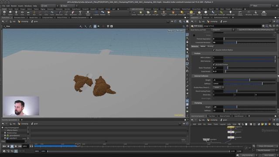Viewport: 279px width, 157px height.
Task: Select the Spot Light shelf tool
Action: [x=148, y=13]
